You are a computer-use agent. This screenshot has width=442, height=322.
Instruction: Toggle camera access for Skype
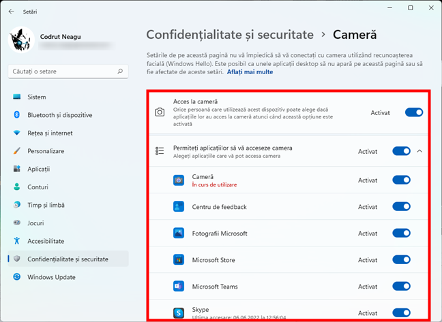click(x=401, y=312)
